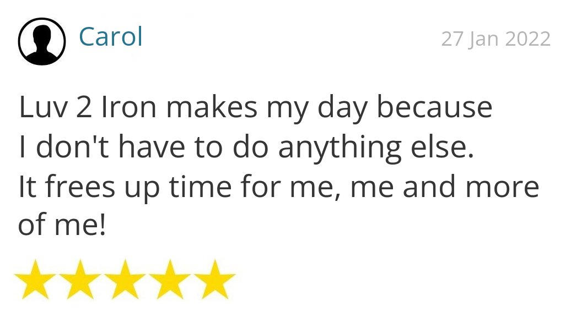Click the line starting "I don't have"

246,149
